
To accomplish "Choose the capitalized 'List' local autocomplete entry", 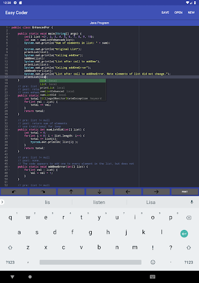I will pos(73,84).
